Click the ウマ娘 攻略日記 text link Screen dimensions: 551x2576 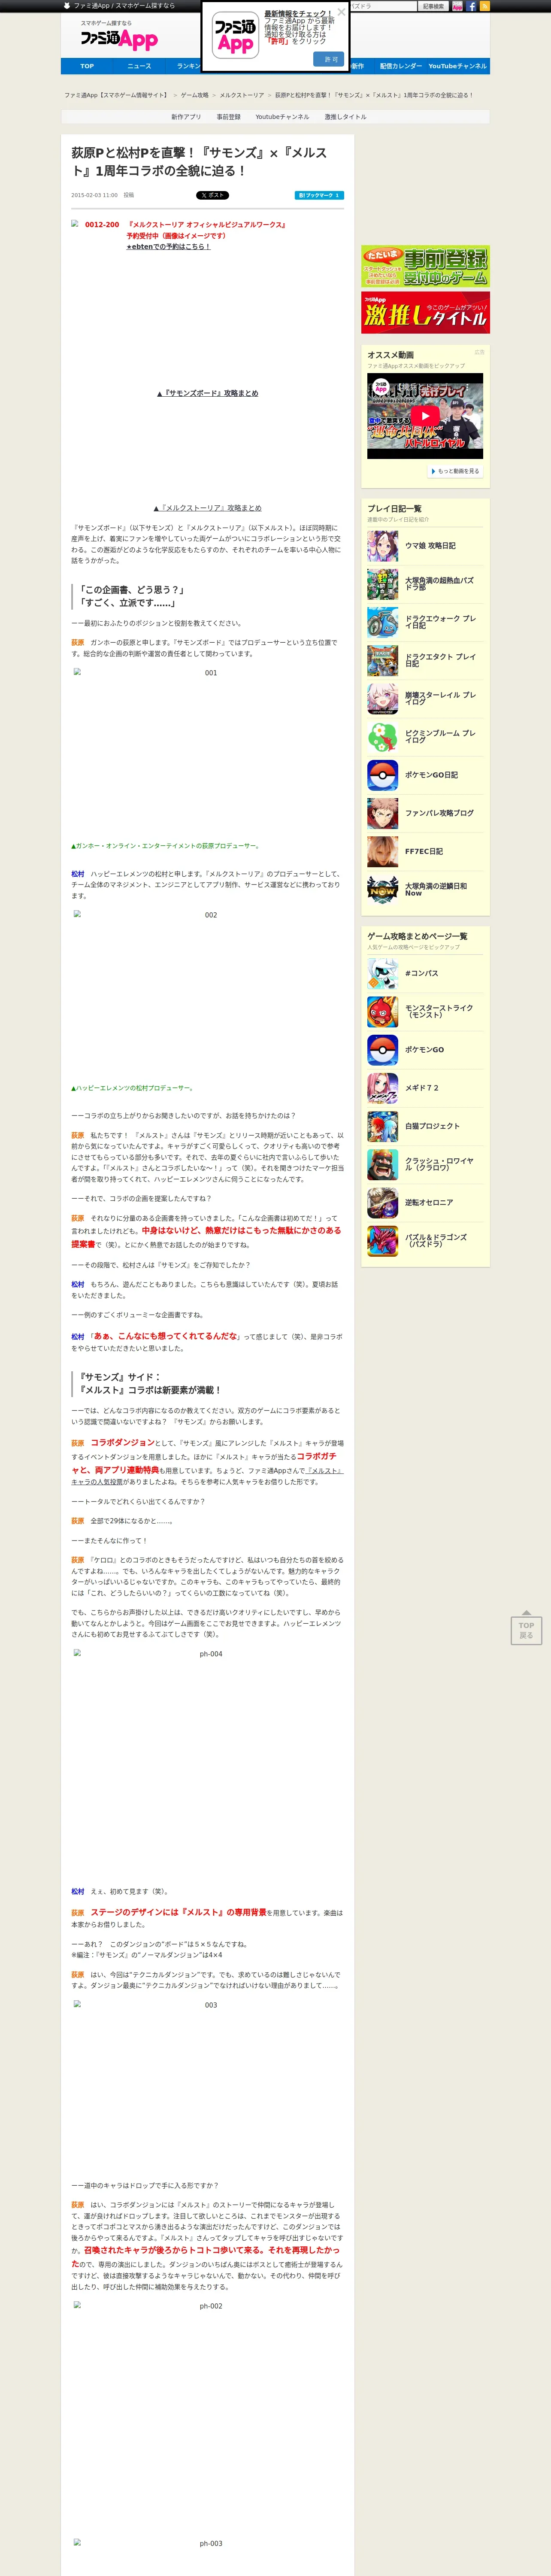[430, 546]
